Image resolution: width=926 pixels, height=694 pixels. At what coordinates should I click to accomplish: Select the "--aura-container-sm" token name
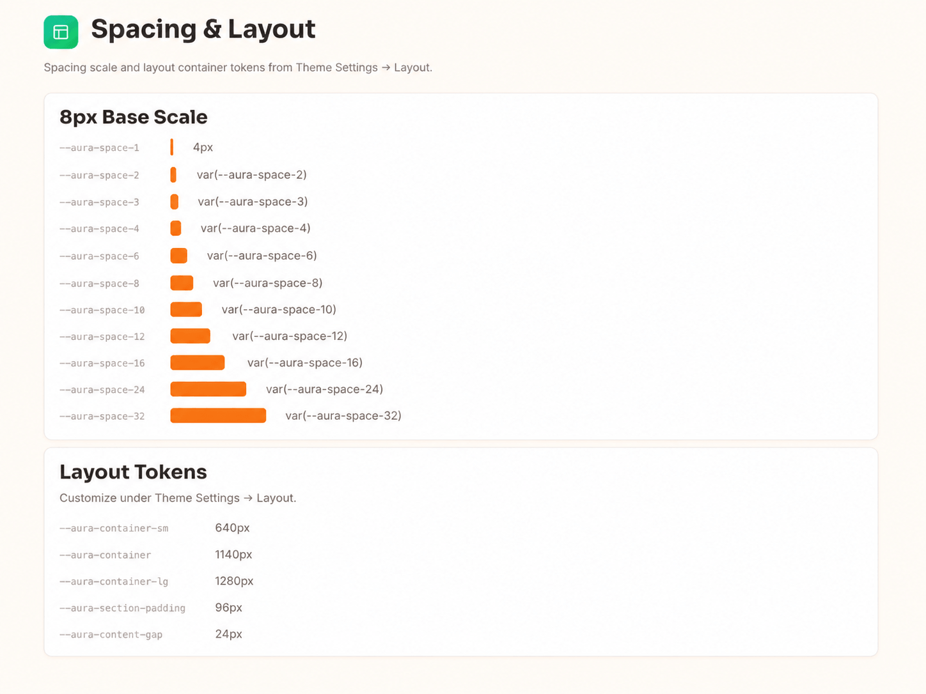[x=114, y=528]
